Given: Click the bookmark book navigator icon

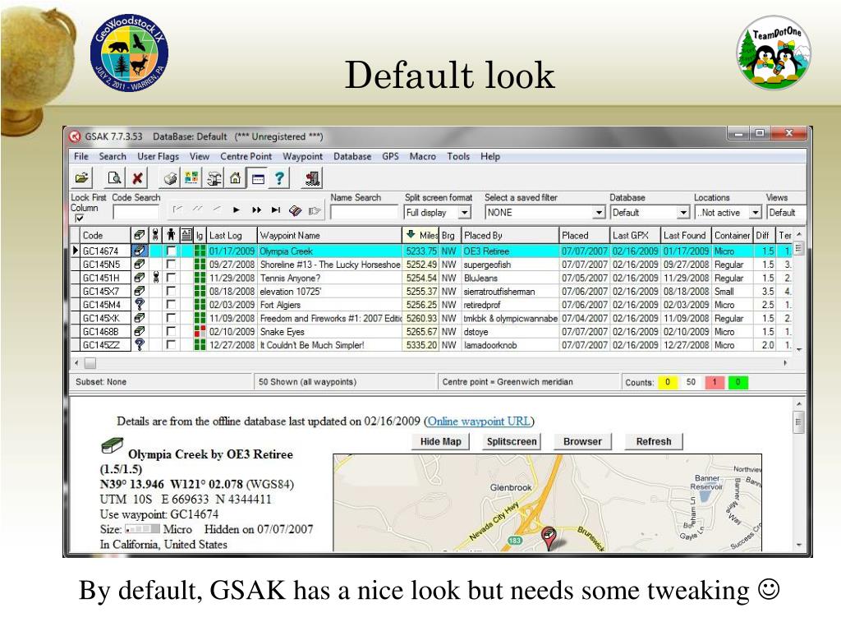Looking at the screenshot, I should (295, 210).
